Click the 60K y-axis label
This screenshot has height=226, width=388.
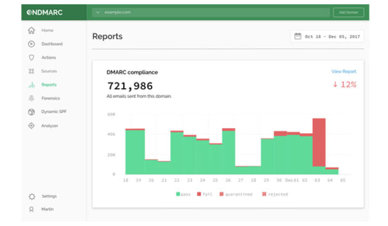pos(111,115)
